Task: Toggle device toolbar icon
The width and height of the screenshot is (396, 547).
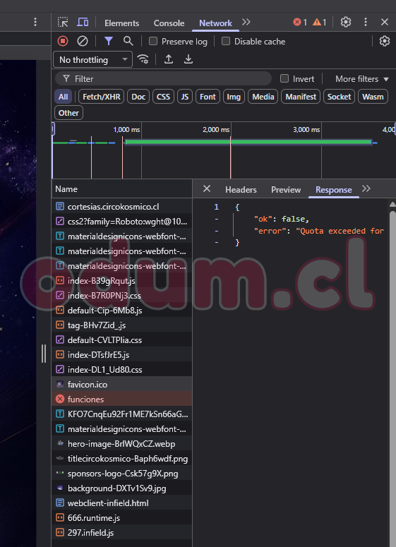Action: (x=83, y=23)
